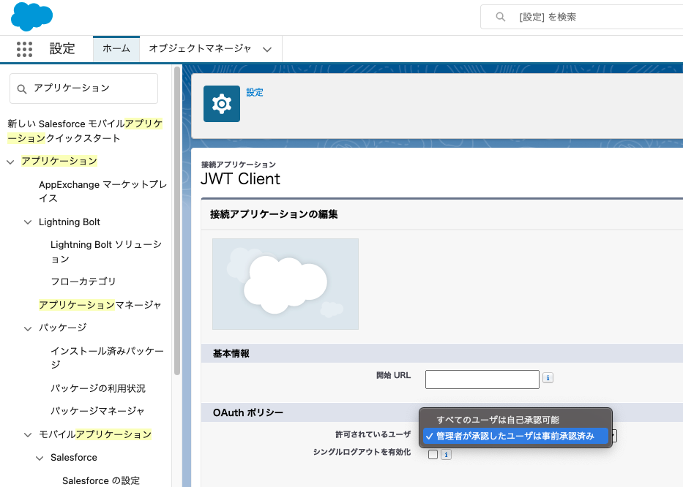Collapse the パッケージ tree node
The width and height of the screenshot is (683, 487).
pos(28,328)
